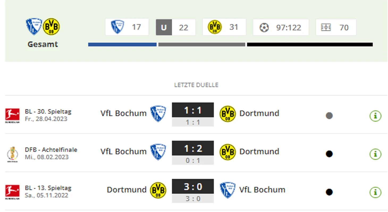This screenshot has height=212, width=388.
Task: Select draws box labeled U 22
Action: click(176, 27)
